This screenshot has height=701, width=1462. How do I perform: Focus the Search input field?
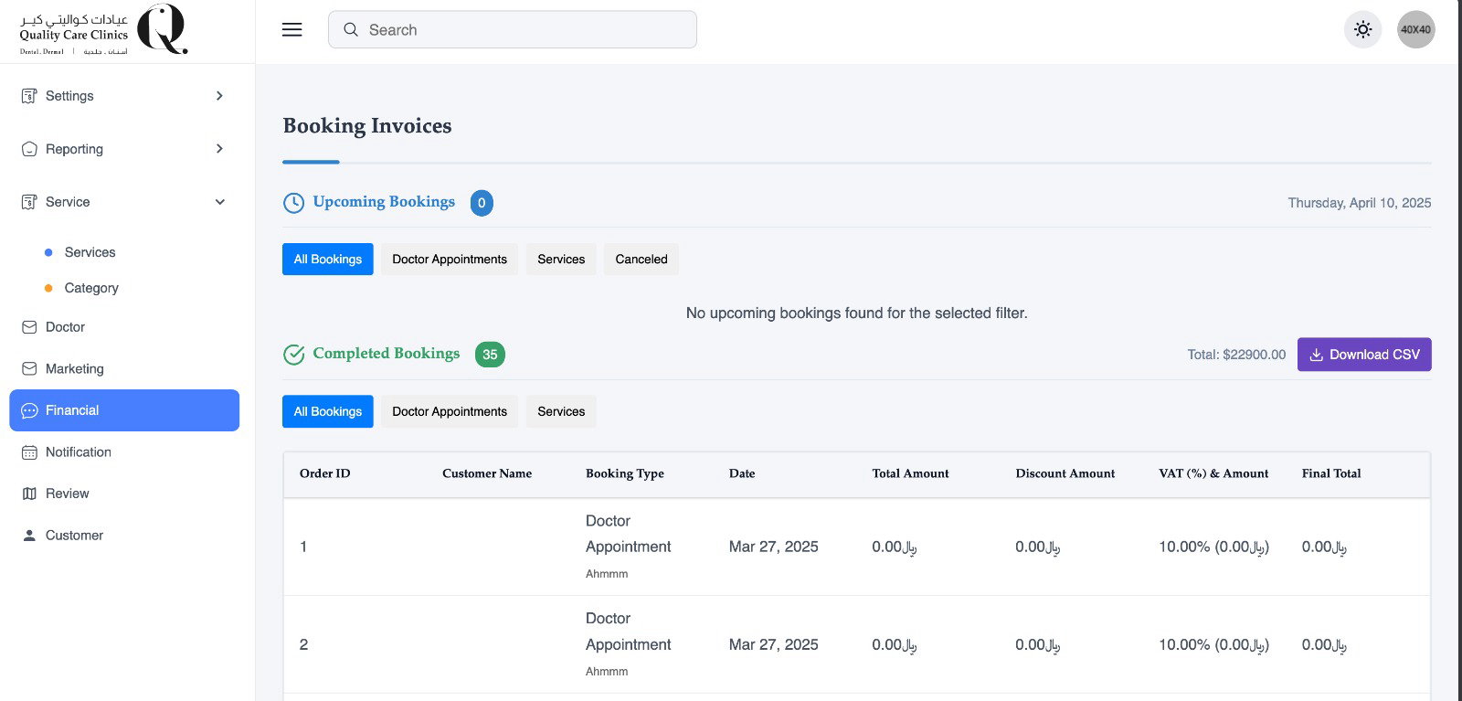tap(513, 29)
